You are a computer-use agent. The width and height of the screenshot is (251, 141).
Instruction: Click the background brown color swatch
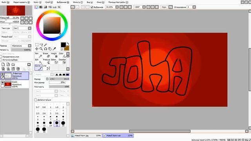[x=67, y=48]
